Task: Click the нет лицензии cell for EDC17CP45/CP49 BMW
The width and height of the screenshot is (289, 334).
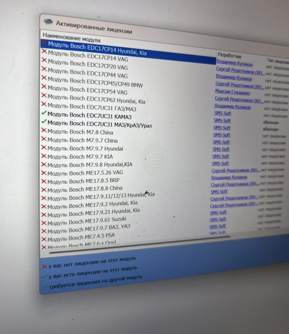Action: 276,96
